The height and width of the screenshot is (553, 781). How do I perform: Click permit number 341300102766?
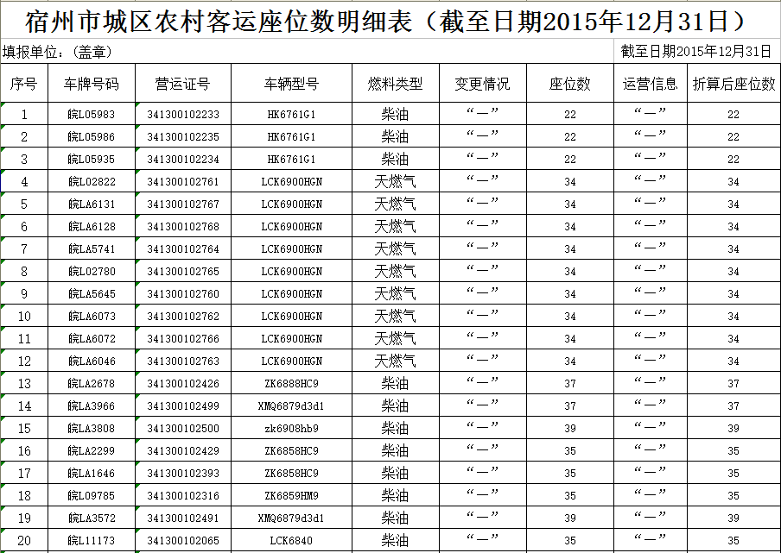pyautogui.click(x=183, y=338)
